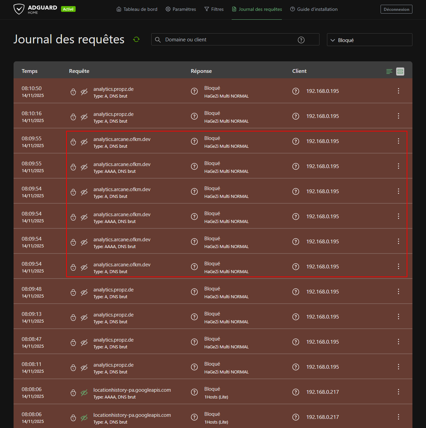426x428 pixels.
Task: Open response info icon for first analytics.propz.de entry
Action: click(194, 91)
